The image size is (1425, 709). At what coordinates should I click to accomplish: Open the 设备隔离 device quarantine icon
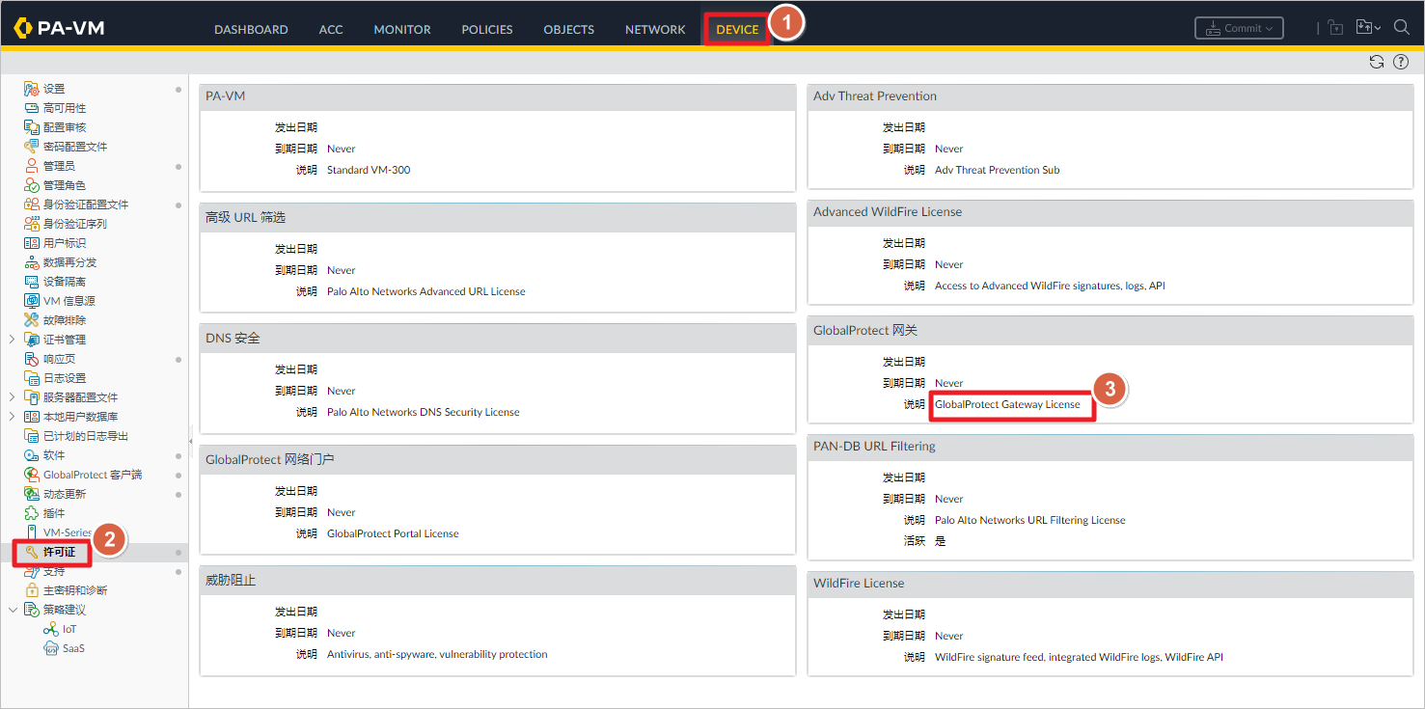tap(32, 282)
